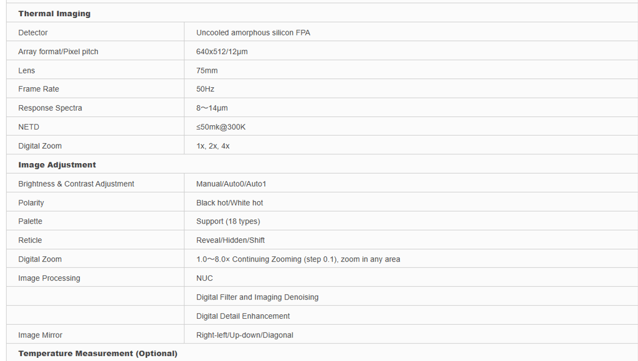Image resolution: width=638 pixels, height=361 pixels.
Task: Click the Image Adjustment section header
Action: [x=57, y=165]
